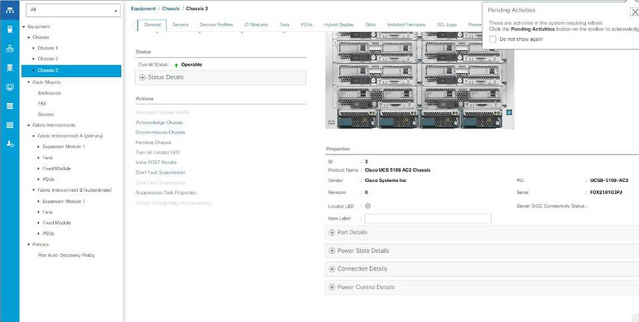639x322 pixels.
Task: Click Remove Chassis action
Action: click(153, 143)
